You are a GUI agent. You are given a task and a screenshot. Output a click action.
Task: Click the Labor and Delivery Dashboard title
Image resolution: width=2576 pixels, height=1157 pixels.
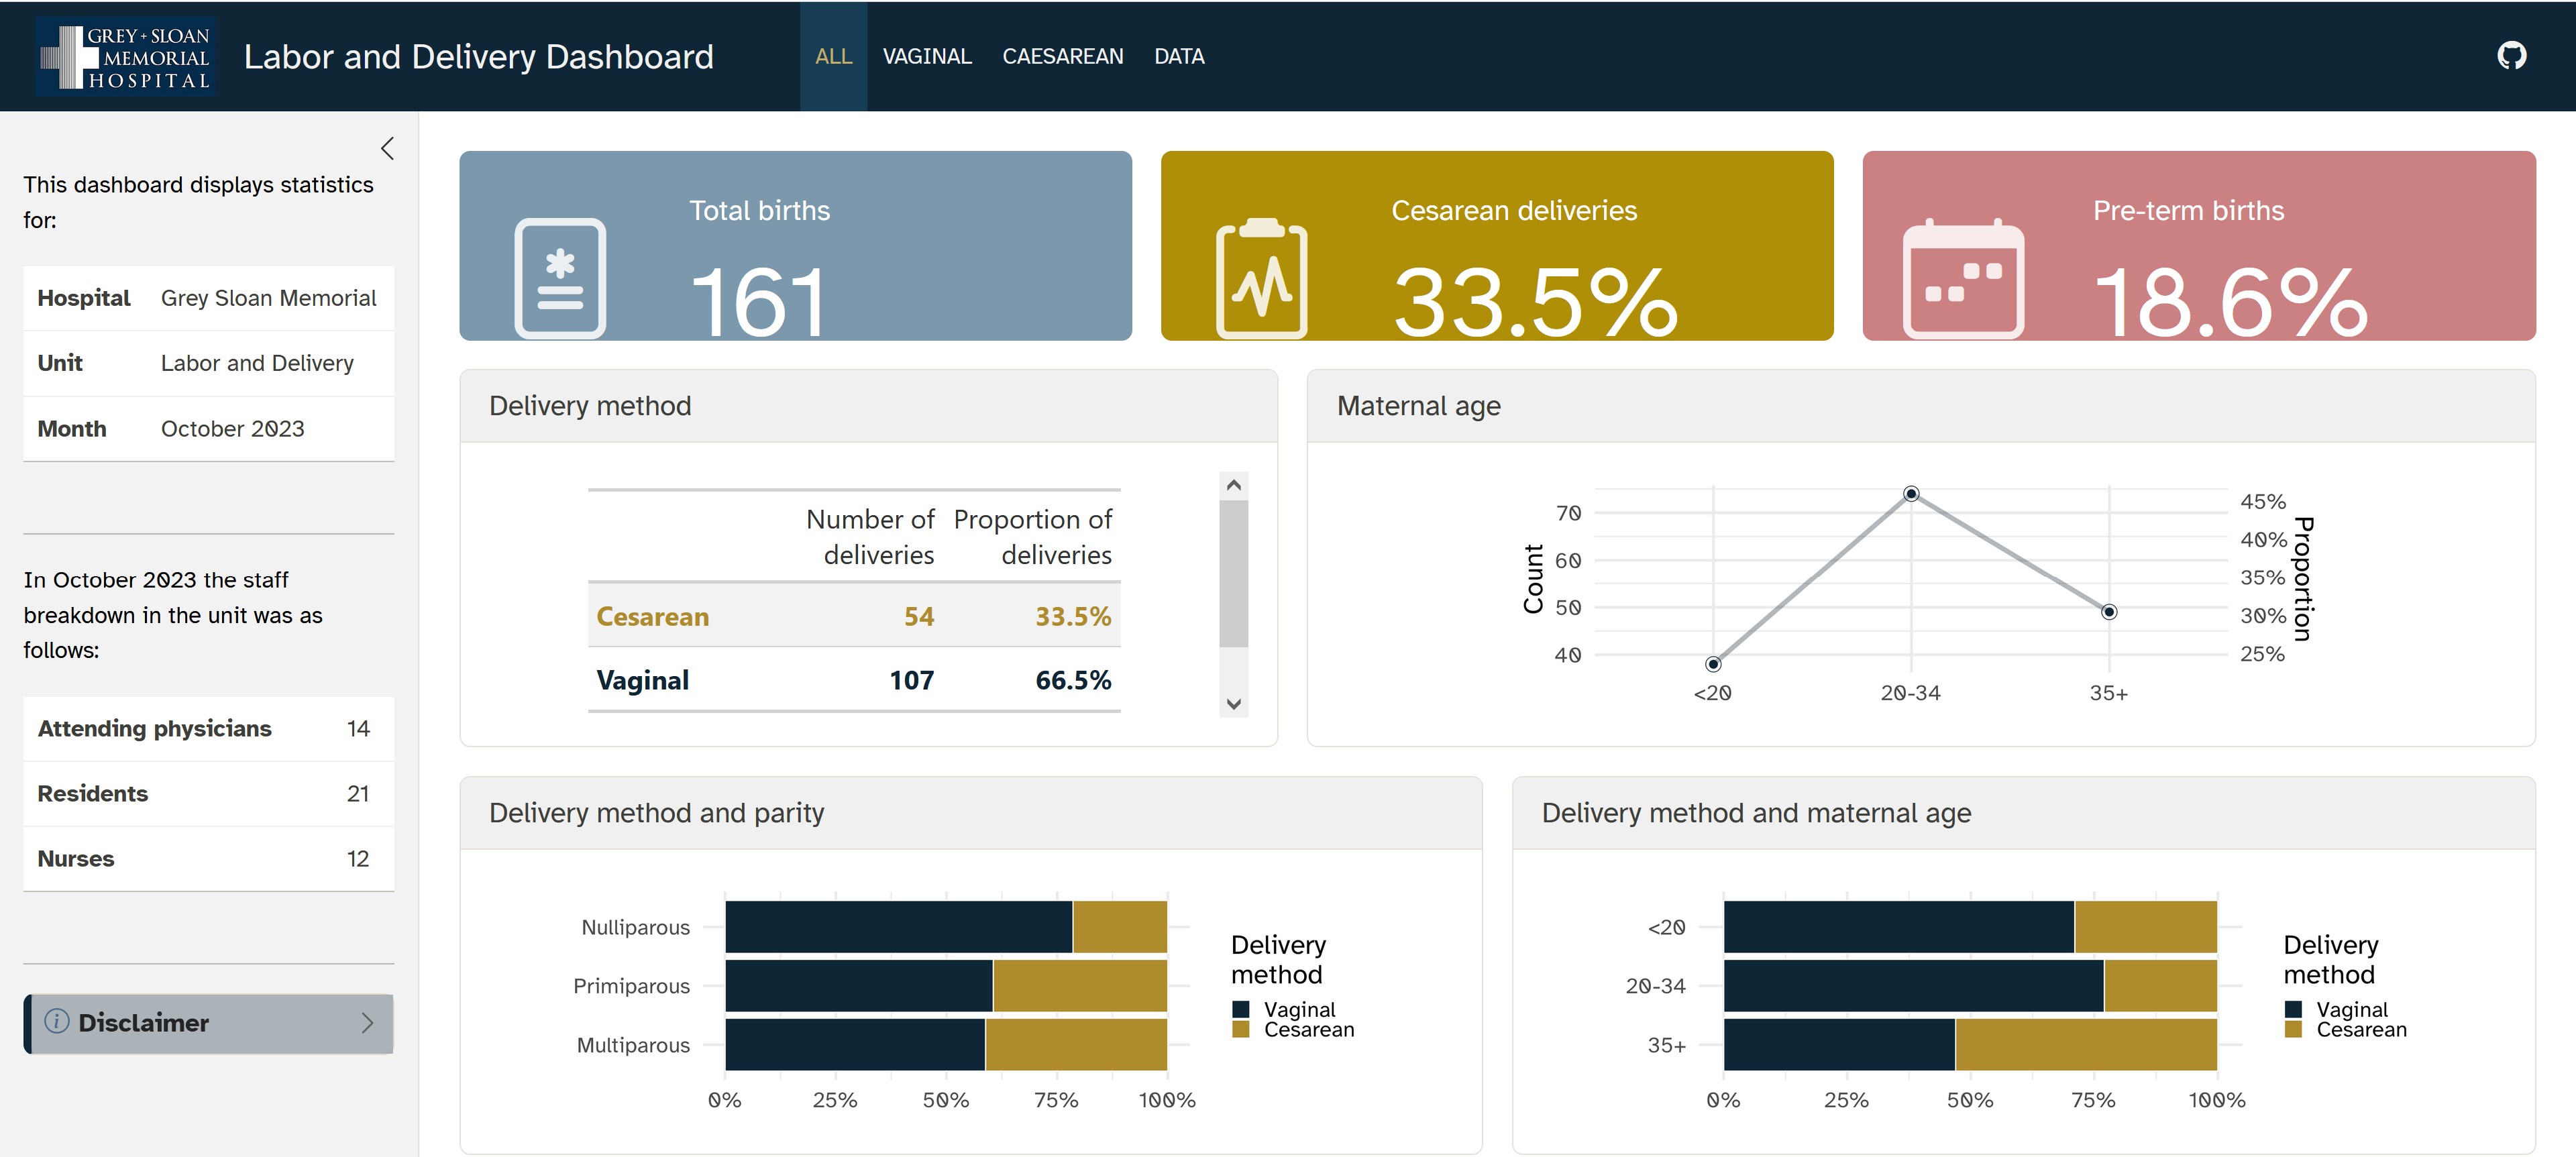478,57
